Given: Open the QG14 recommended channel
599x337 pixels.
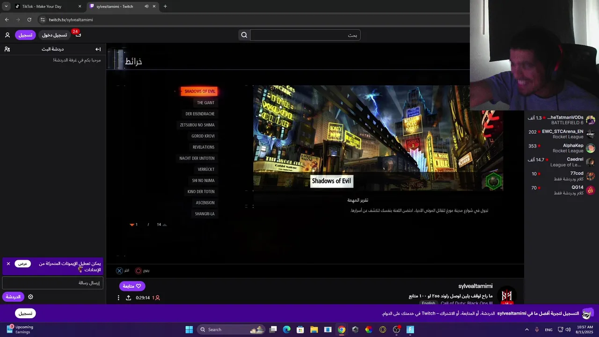Looking at the screenshot, I should click(x=561, y=190).
